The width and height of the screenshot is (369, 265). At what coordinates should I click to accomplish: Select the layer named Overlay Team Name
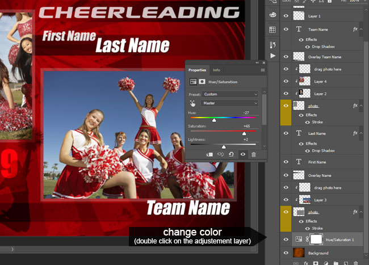[325, 57]
